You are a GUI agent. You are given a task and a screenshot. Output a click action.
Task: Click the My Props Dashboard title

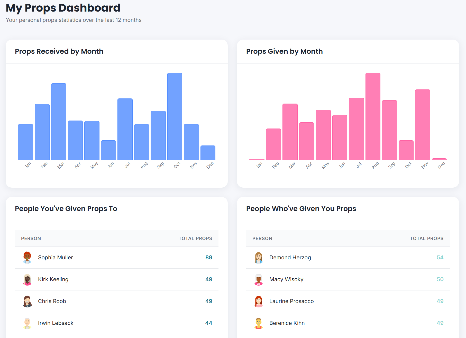(x=62, y=8)
